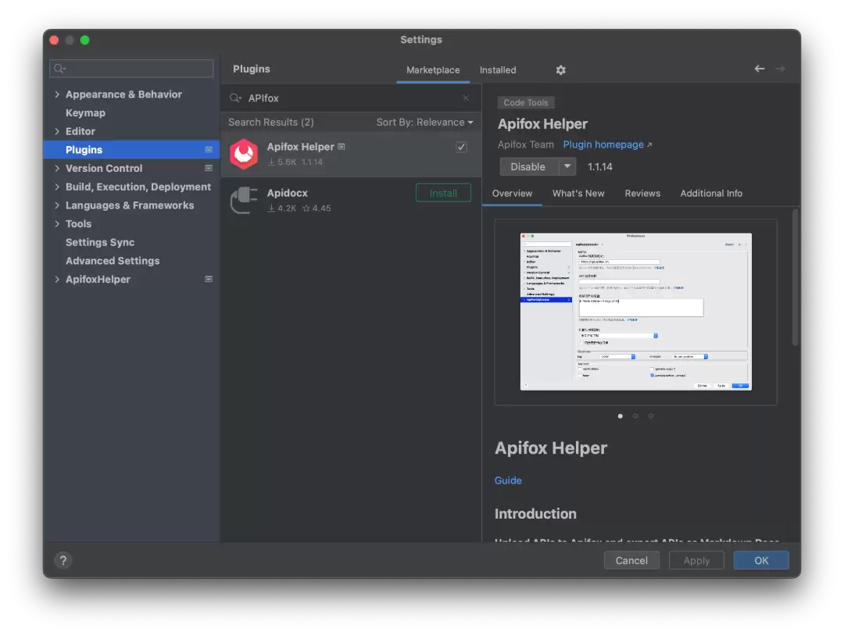Open the help question mark button
Image resolution: width=844 pixels, height=635 pixels.
click(x=63, y=560)
